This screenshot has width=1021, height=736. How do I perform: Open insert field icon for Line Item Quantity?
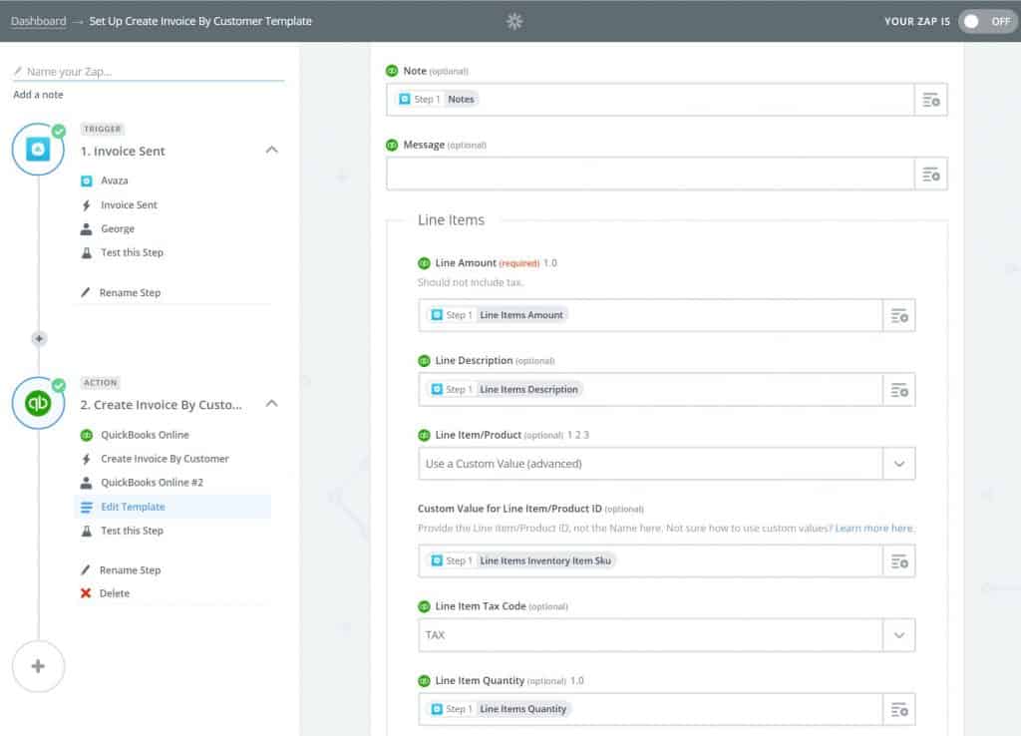tap(898, 709)
